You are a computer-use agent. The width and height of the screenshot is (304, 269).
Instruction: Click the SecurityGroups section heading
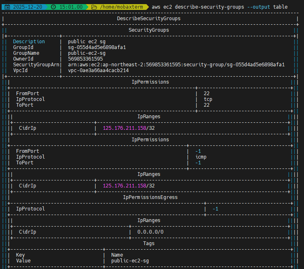click(149, 30)
